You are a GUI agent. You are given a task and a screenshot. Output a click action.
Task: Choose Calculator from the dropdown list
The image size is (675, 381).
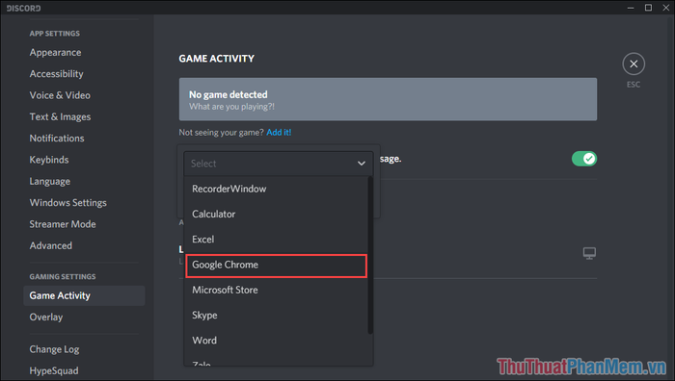pyautogui.click(x=276, y=214)
